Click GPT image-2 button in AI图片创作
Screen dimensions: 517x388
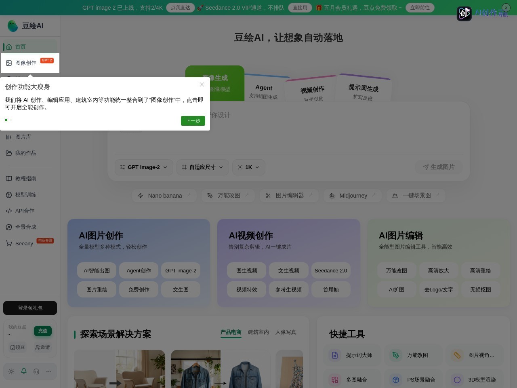(181, 271)
